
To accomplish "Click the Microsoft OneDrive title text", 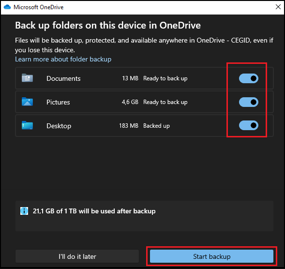I will (x=39, y=7).
